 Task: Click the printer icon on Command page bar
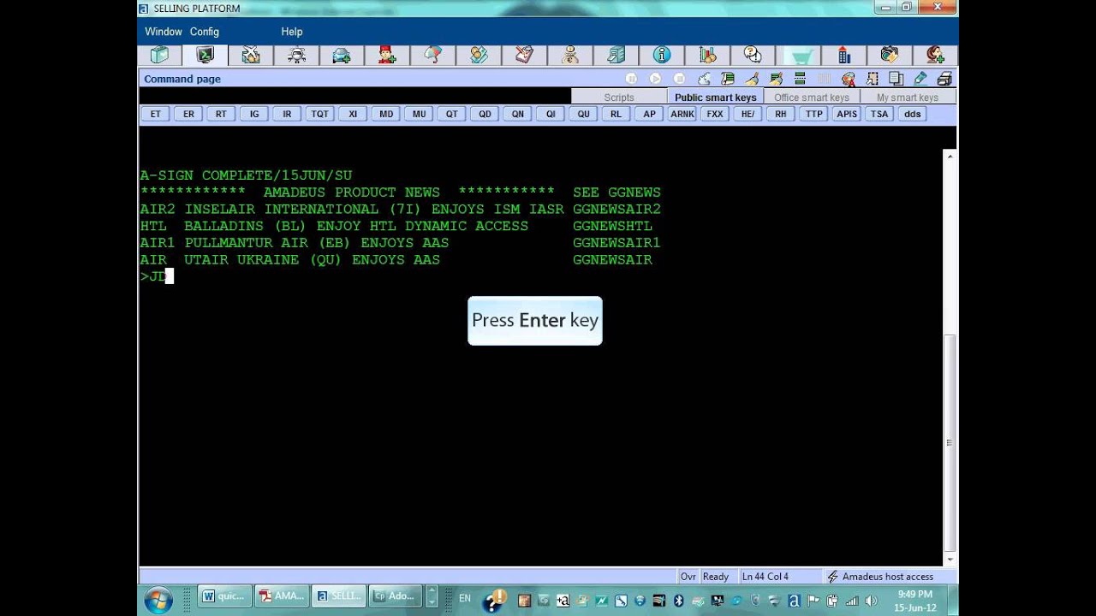tap(944, 79)
